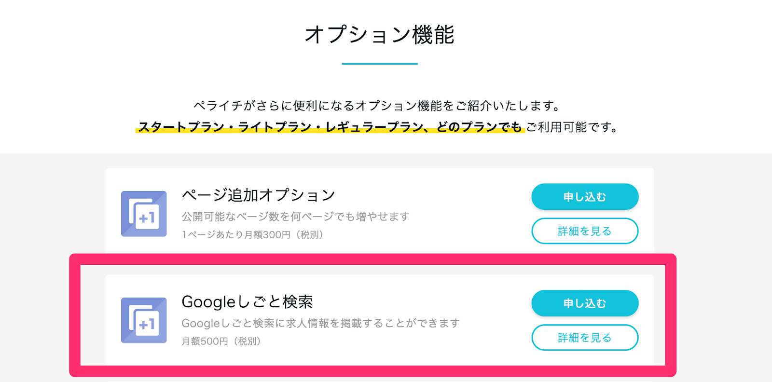Click the pink highlight frame border

pos(372,259)
